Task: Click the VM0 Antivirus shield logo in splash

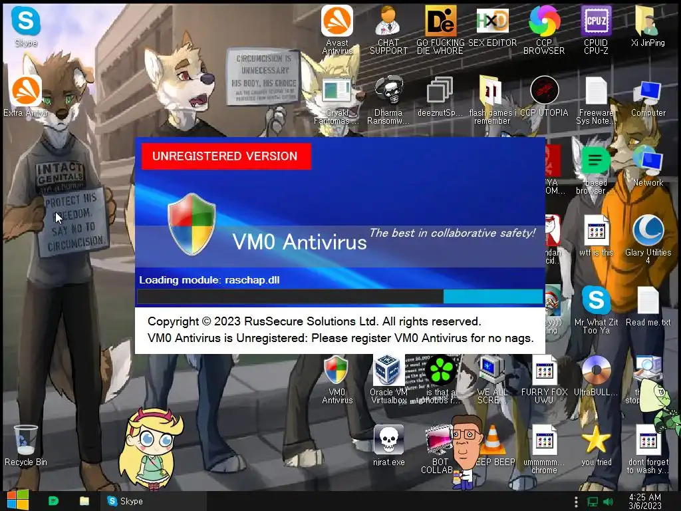Action: tap(192, 224)
